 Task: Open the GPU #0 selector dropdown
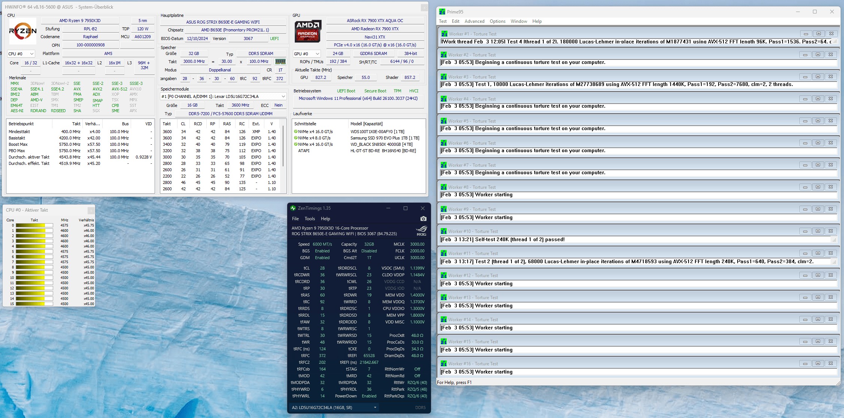point(307,54)
